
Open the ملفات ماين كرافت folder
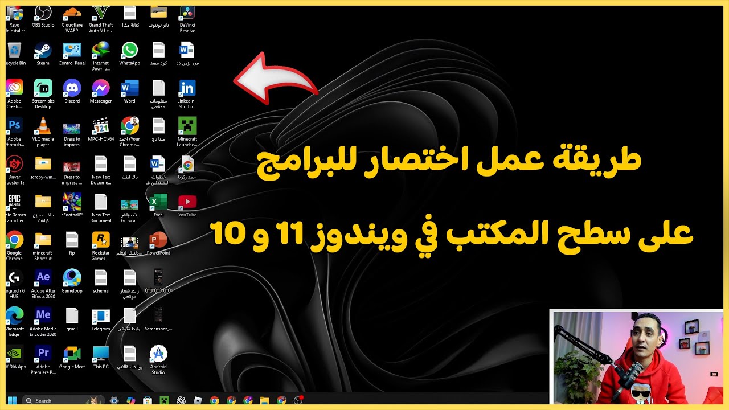pos(43,209)
